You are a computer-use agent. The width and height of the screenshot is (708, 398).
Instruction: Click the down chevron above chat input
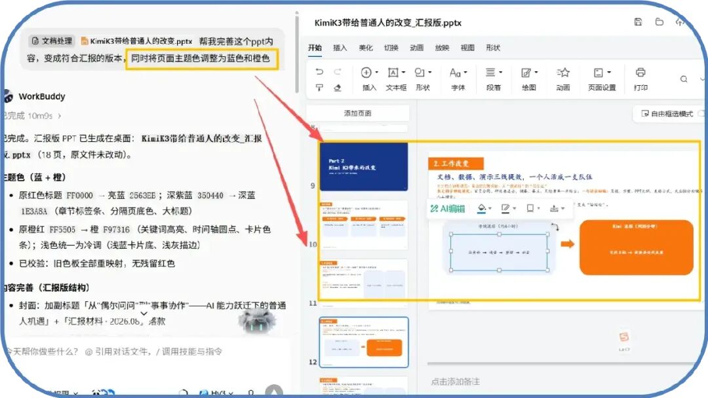click(144, 314)
